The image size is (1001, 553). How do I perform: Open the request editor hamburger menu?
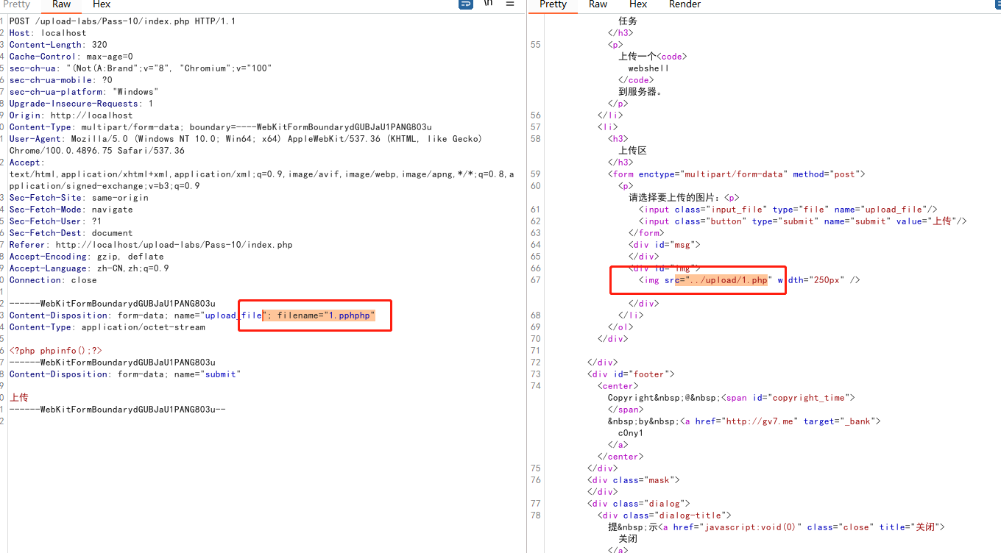click(510, 4)
